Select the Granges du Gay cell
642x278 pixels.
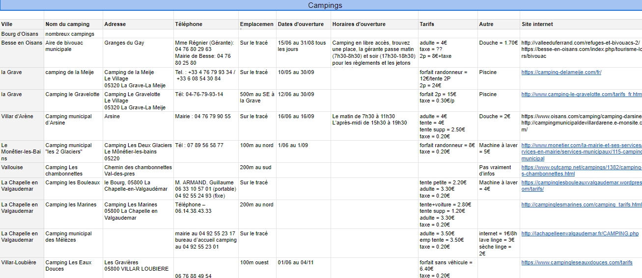pos(138,53)
